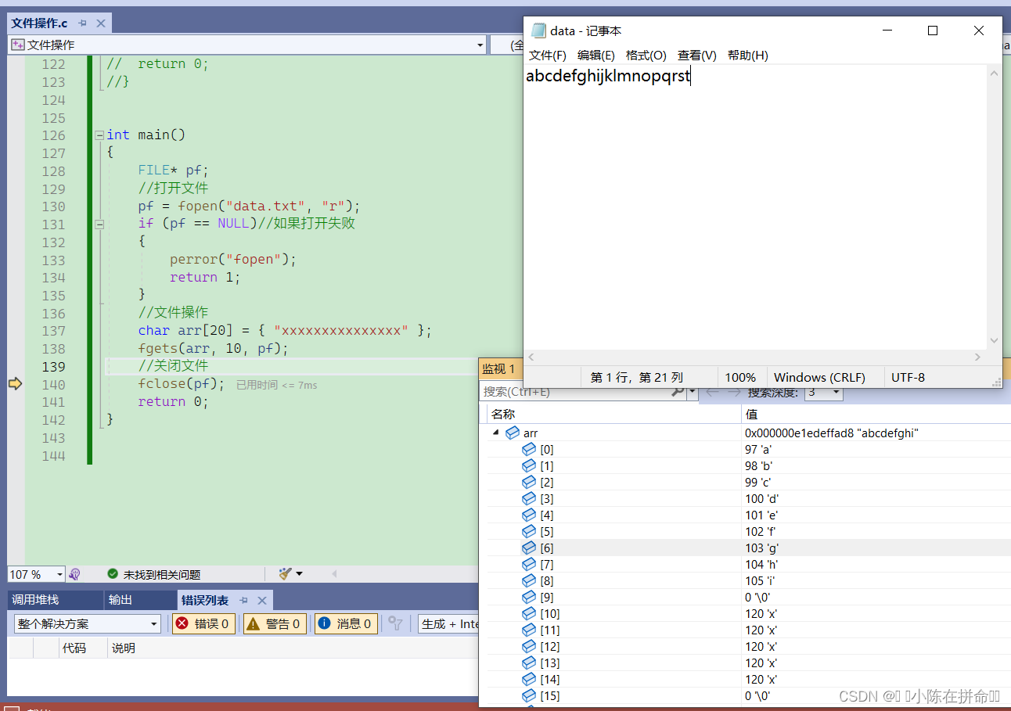The image size is (1011, 711).
Task: Click Windows (CRLF) in Notepad status bar
Action: tap(819, 377)
